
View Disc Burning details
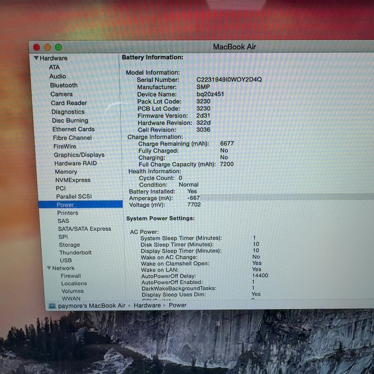point(70,121)
